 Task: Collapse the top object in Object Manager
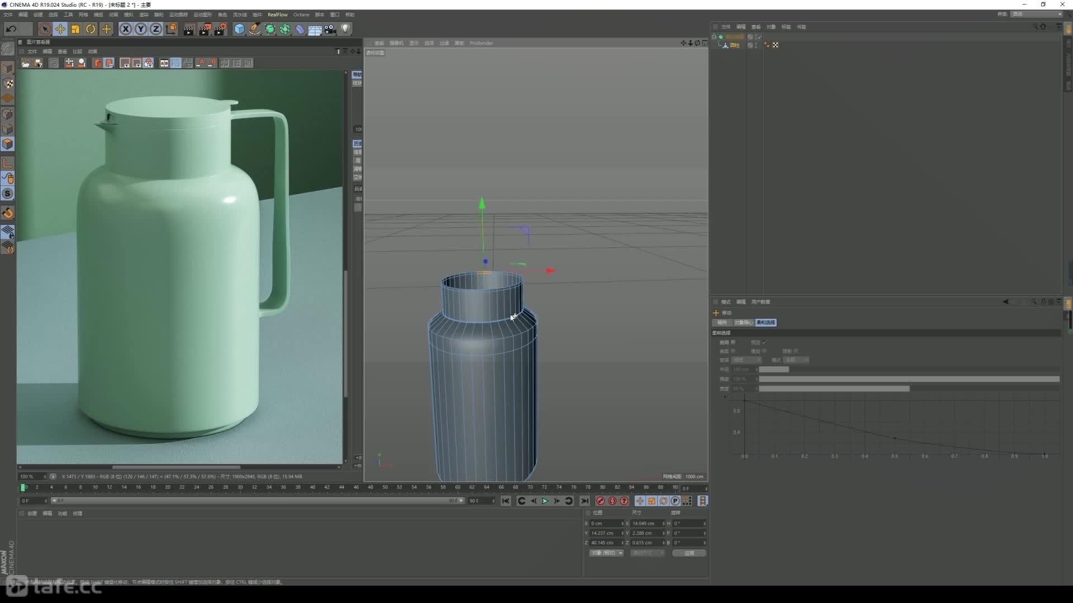pyautogui.click(x=714, y=37)
